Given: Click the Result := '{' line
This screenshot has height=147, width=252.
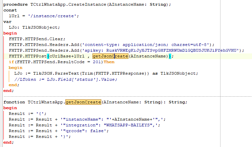Looking at the screenshot, I should point(28,114).
